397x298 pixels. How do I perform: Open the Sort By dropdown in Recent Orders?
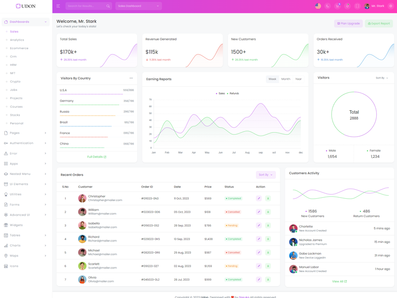tap(265, 175)
